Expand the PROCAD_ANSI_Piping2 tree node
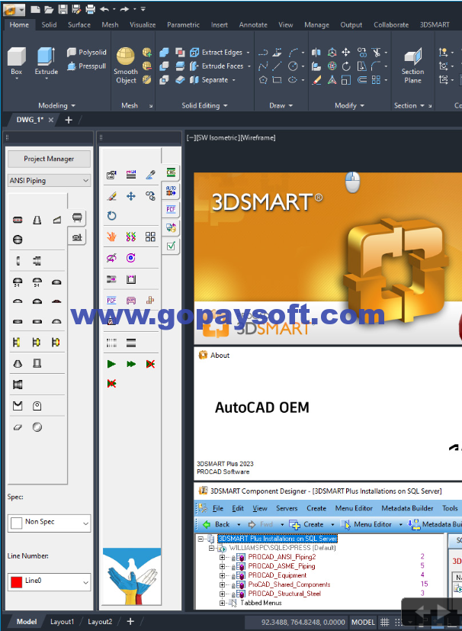Image resolution: width=462 pixels, height=631 pixels. (x=222, y=557)
